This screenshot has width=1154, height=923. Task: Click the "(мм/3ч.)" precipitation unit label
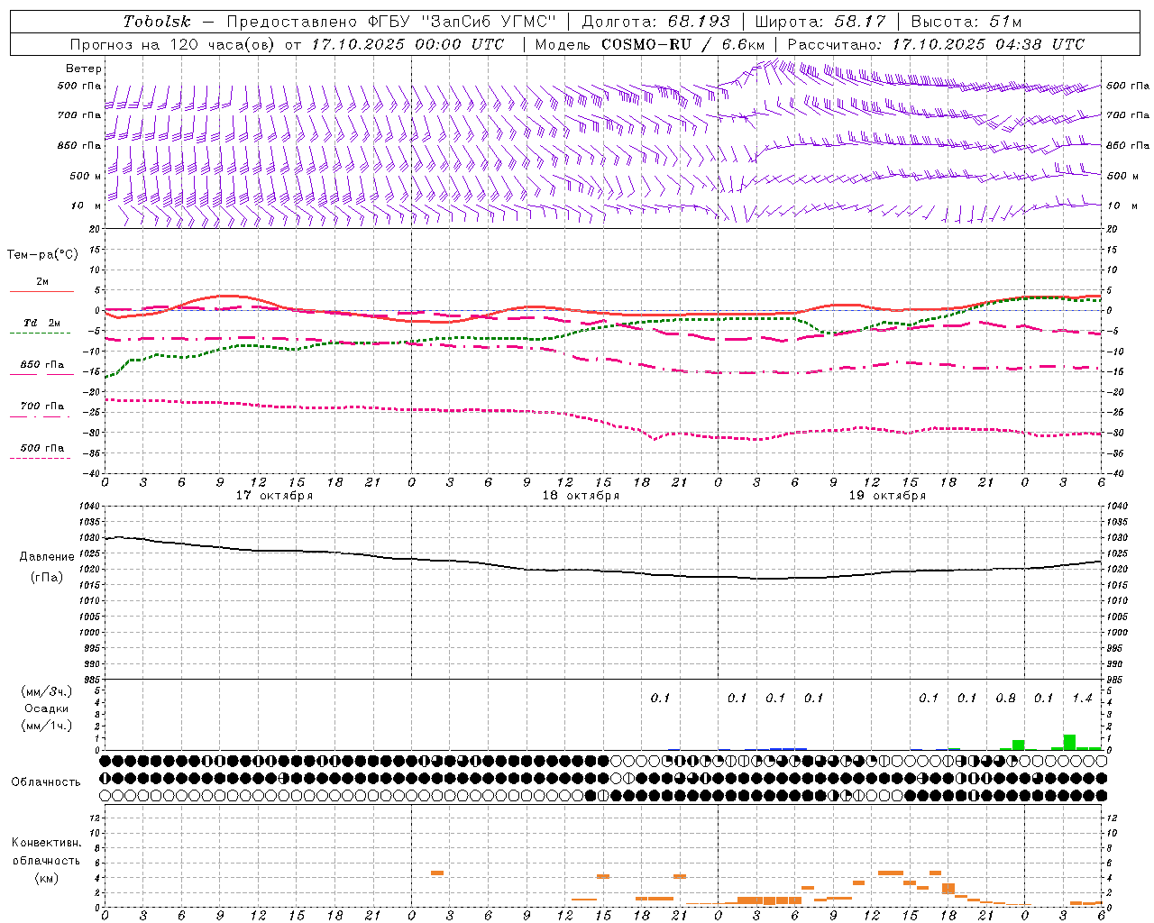tap(47, 691)
